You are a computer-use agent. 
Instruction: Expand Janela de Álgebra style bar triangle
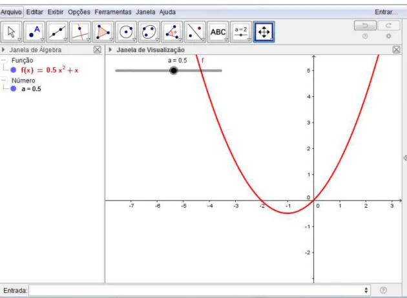click(x=3, y=50)
